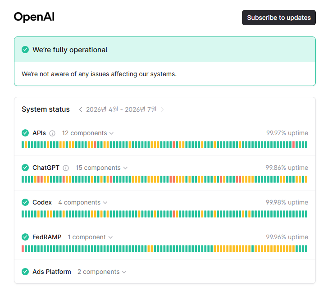328x291 pixels.
Task: Expand FedRAMP 1 component list
Action: click(x=90, y=237)
